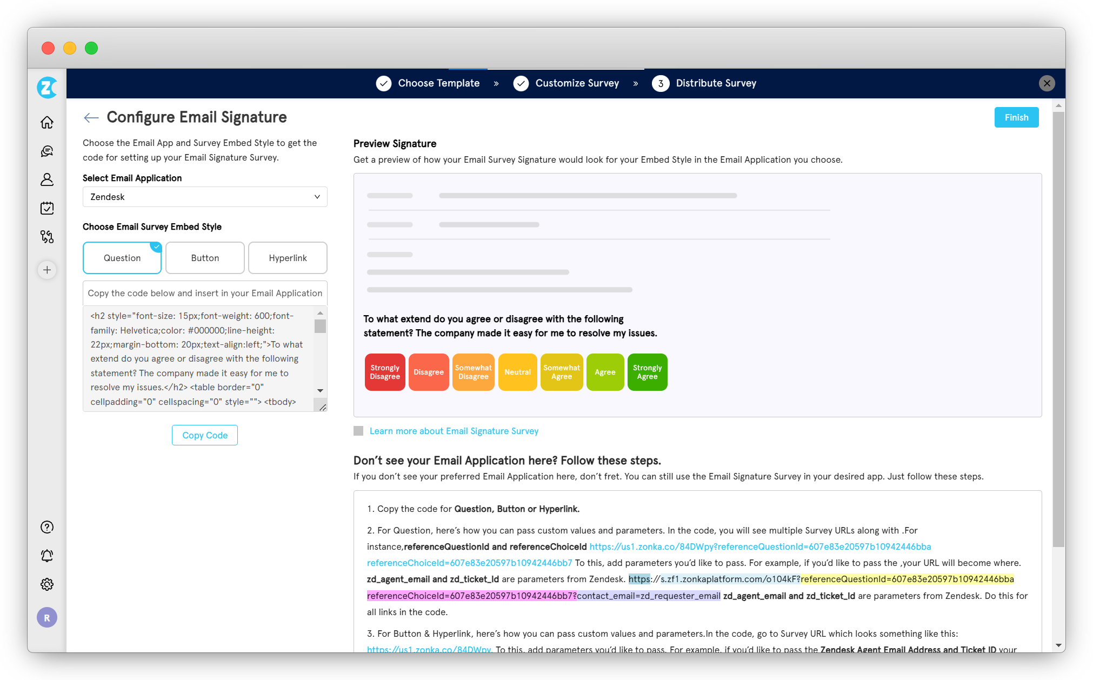The height and width of the screenshot is (680, 1093).
Task: Click the light green Agree button
Action: point(605,372)
